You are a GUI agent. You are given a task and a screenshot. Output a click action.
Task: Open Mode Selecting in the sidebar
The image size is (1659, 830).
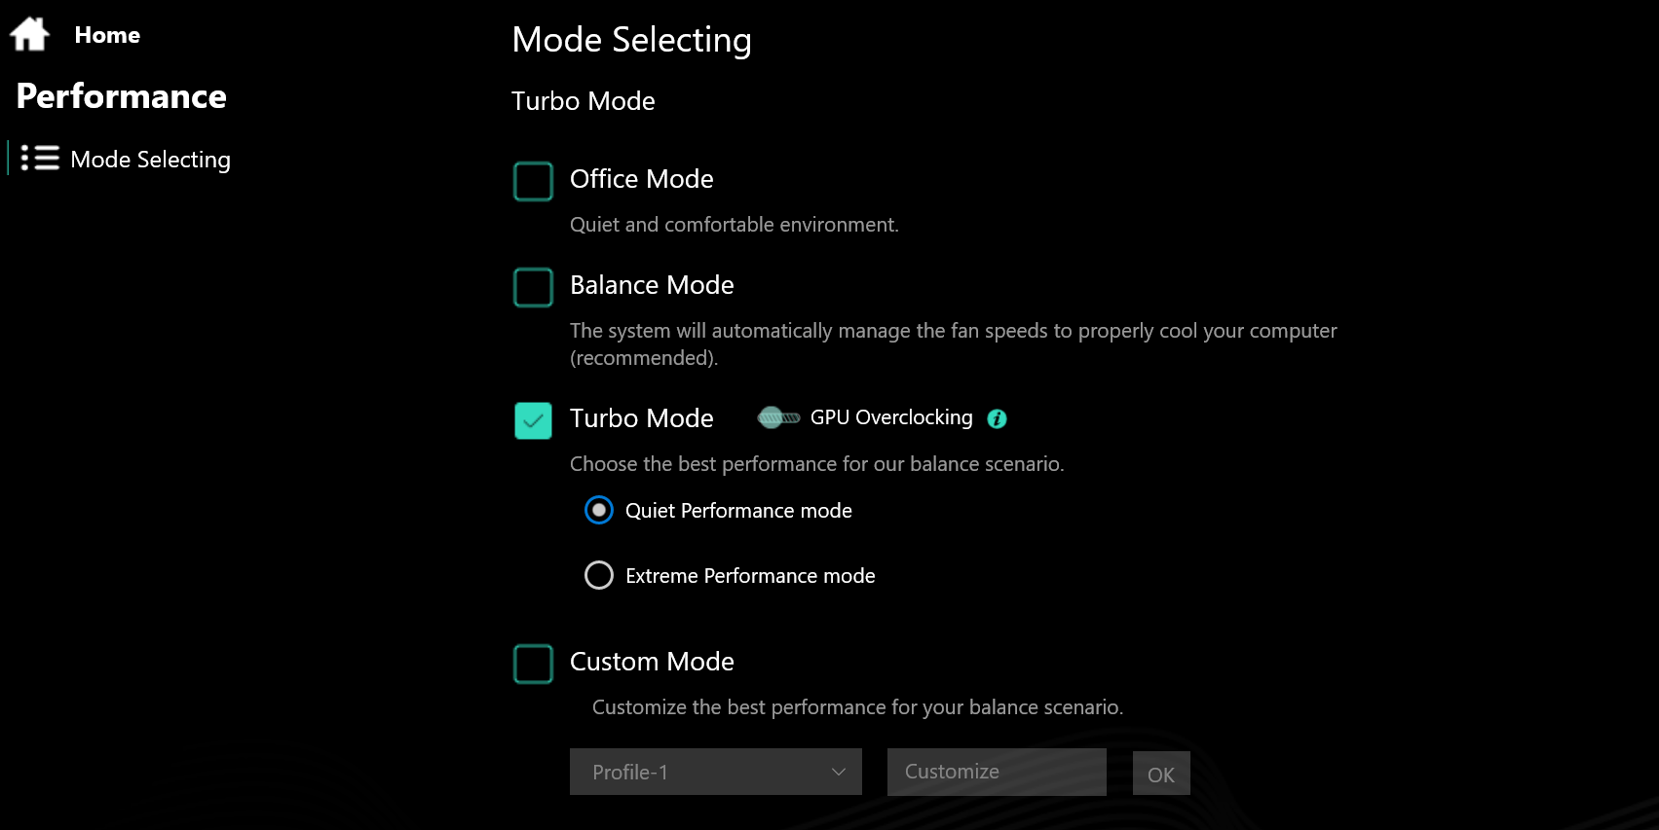pyautogui.click(x=150, y=160)
